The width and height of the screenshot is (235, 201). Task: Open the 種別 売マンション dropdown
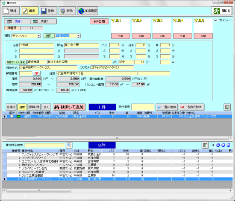pyautogui.click(x=39, y=36)
